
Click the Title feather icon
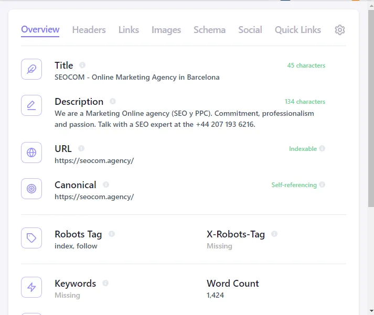pos(31,69)
